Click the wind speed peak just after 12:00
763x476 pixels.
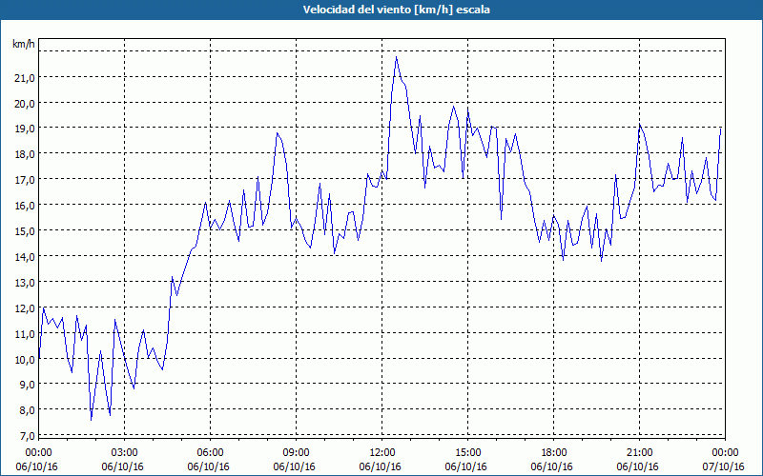pos(397,57)
